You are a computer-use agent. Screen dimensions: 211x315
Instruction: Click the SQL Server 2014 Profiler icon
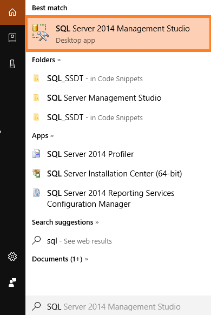coord(36,154)
